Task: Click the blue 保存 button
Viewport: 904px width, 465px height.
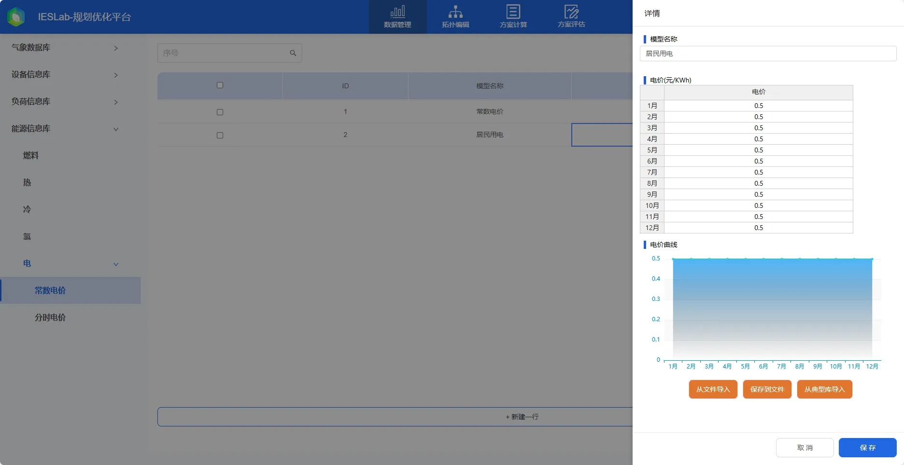Action: 867,448
